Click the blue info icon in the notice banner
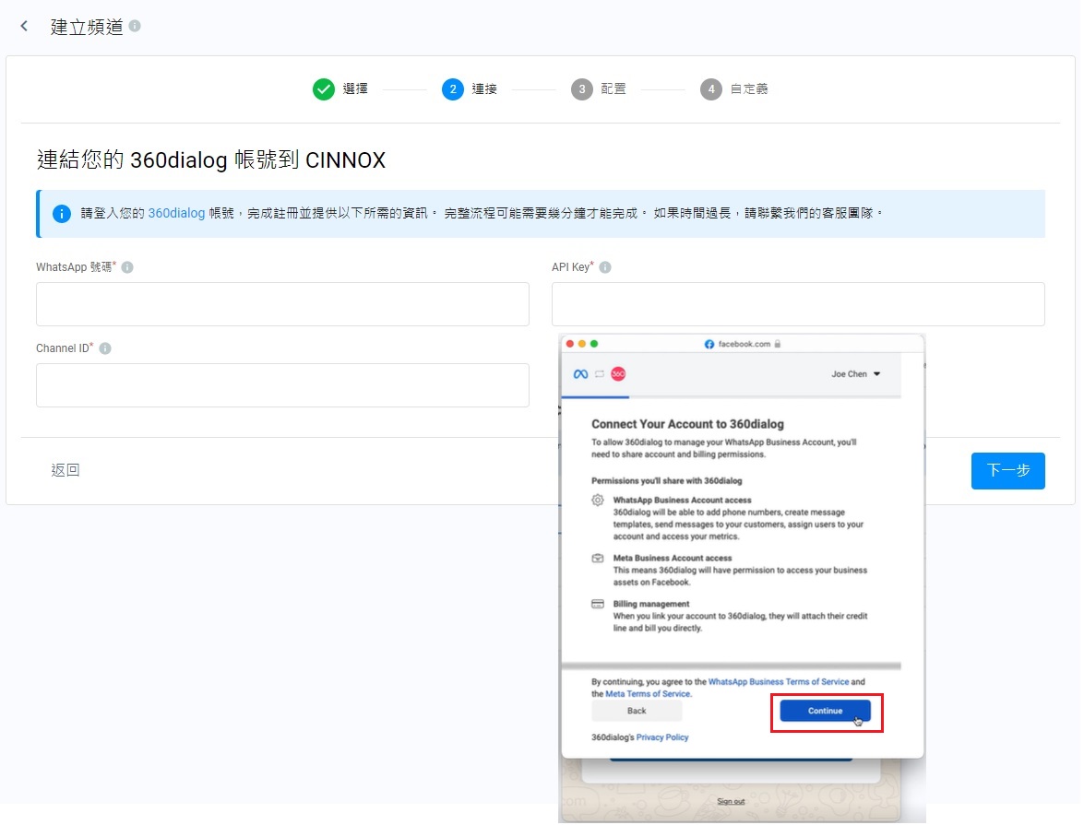1084x825 pixels. coord(62,214)
